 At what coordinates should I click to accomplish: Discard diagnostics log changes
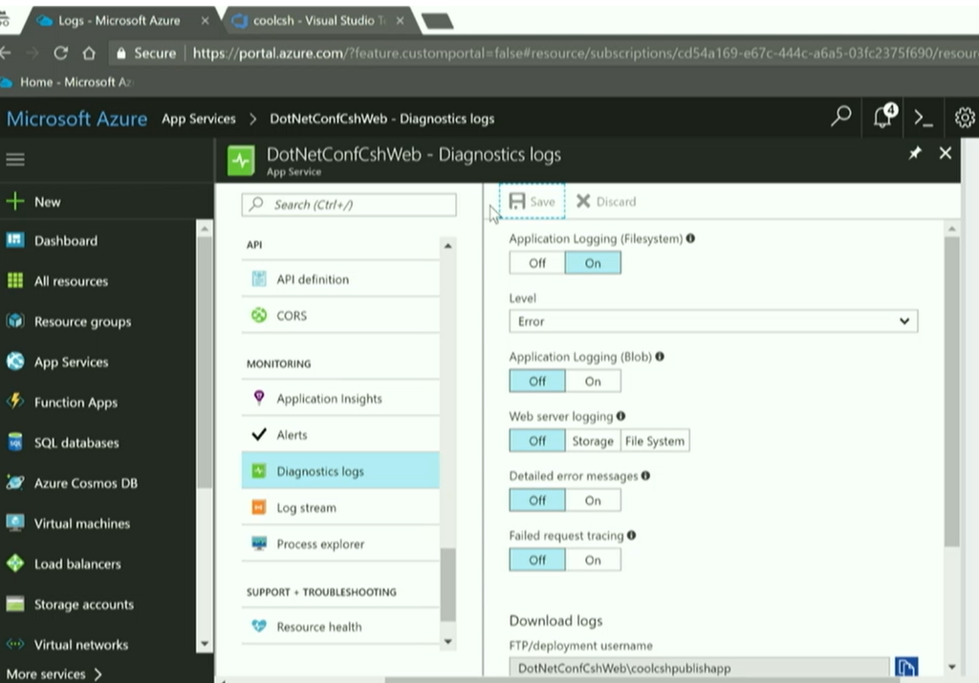(606, 201)
